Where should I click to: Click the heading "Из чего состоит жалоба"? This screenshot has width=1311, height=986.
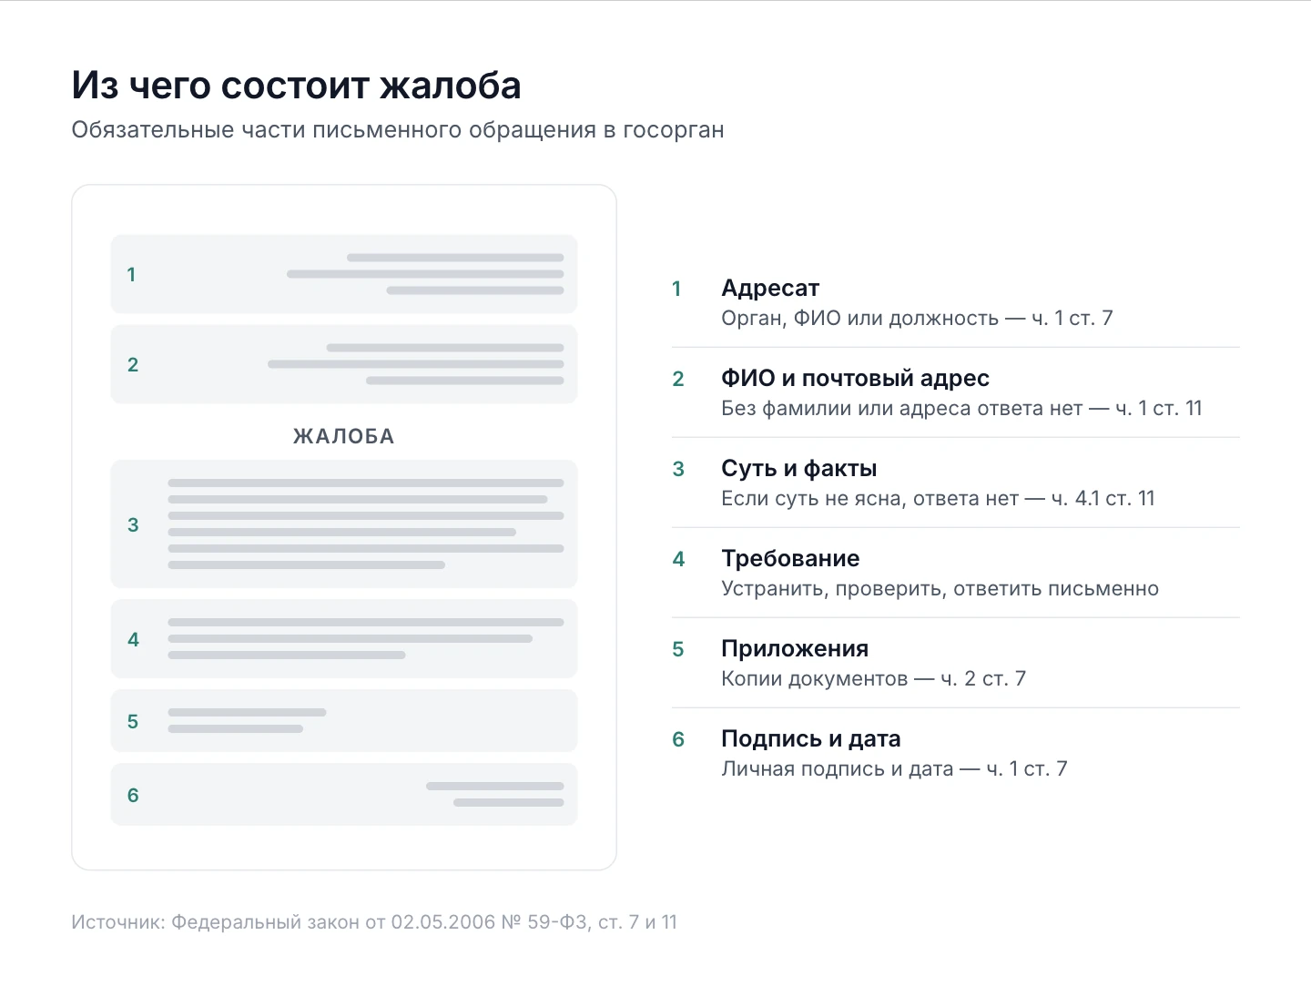coord(296,86)
